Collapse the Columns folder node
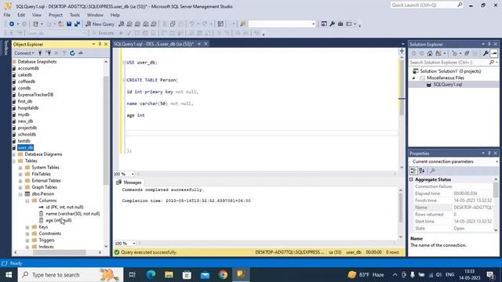Viewport: 502px width, 282px height. [27, 201]
